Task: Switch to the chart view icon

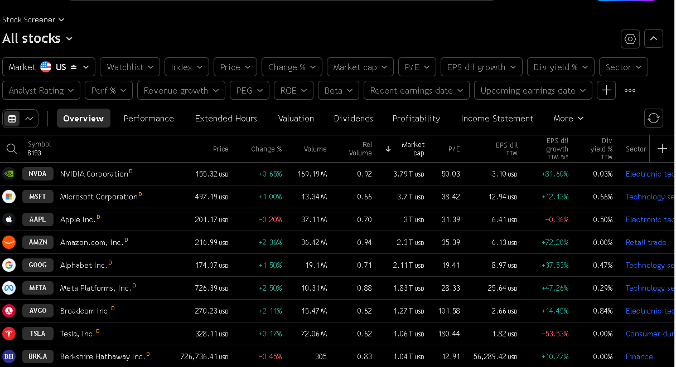Action: (x=30, y=119)
